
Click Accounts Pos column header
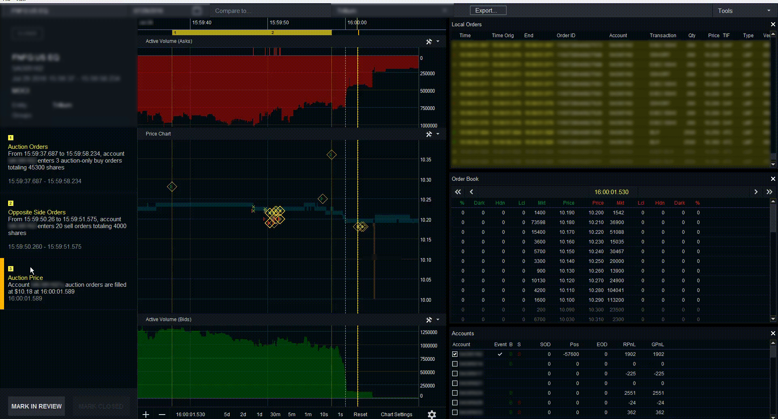(574, 345)
